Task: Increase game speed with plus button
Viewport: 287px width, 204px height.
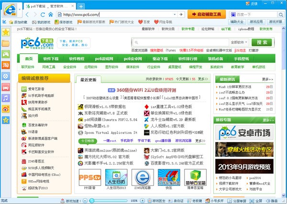Action: [x=142, y=201]
